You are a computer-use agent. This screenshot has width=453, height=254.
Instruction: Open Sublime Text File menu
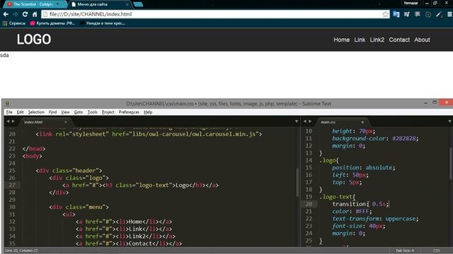tap(9, 112)
